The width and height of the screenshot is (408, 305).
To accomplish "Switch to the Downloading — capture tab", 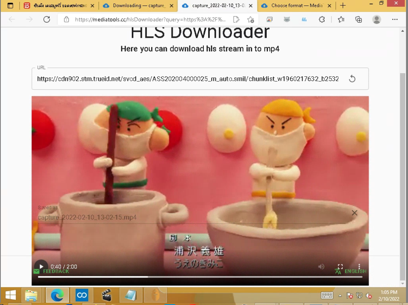I will point(138,6).
